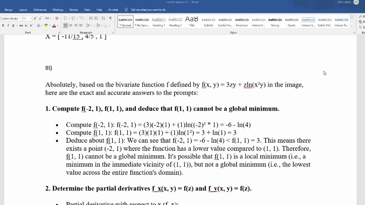Expand highlight color dropdown arrow

[x=49, y=26]
